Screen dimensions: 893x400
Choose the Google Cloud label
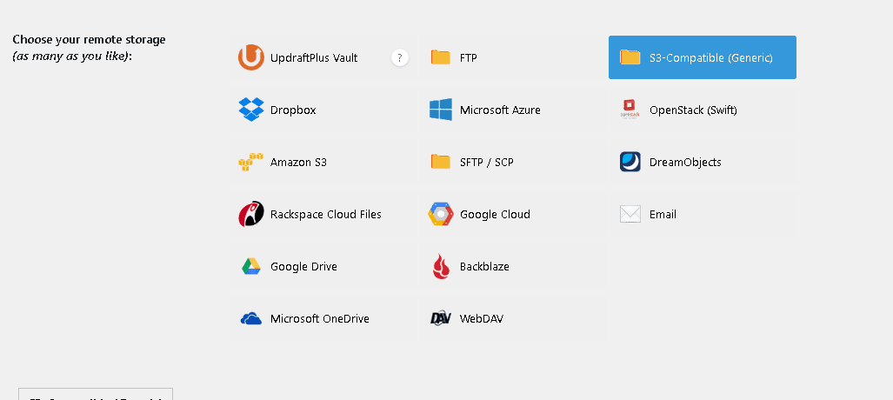tap(495, 214)
